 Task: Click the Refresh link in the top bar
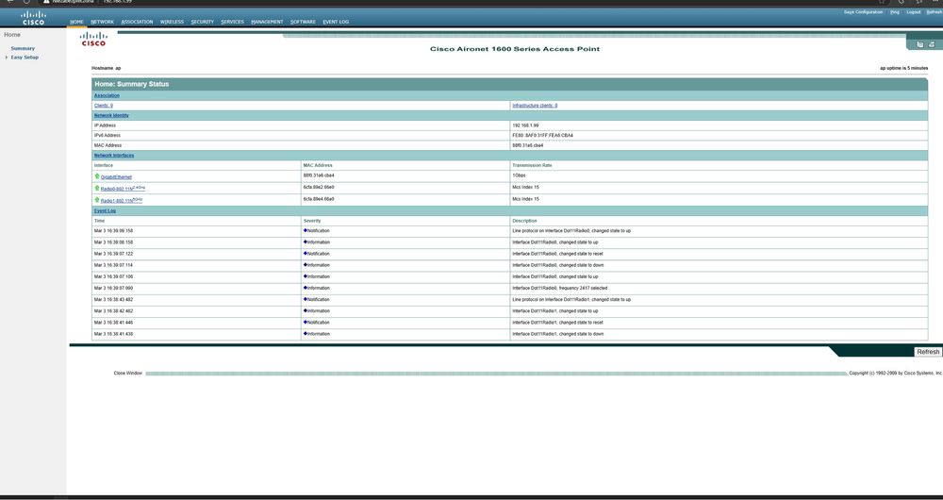935,12
